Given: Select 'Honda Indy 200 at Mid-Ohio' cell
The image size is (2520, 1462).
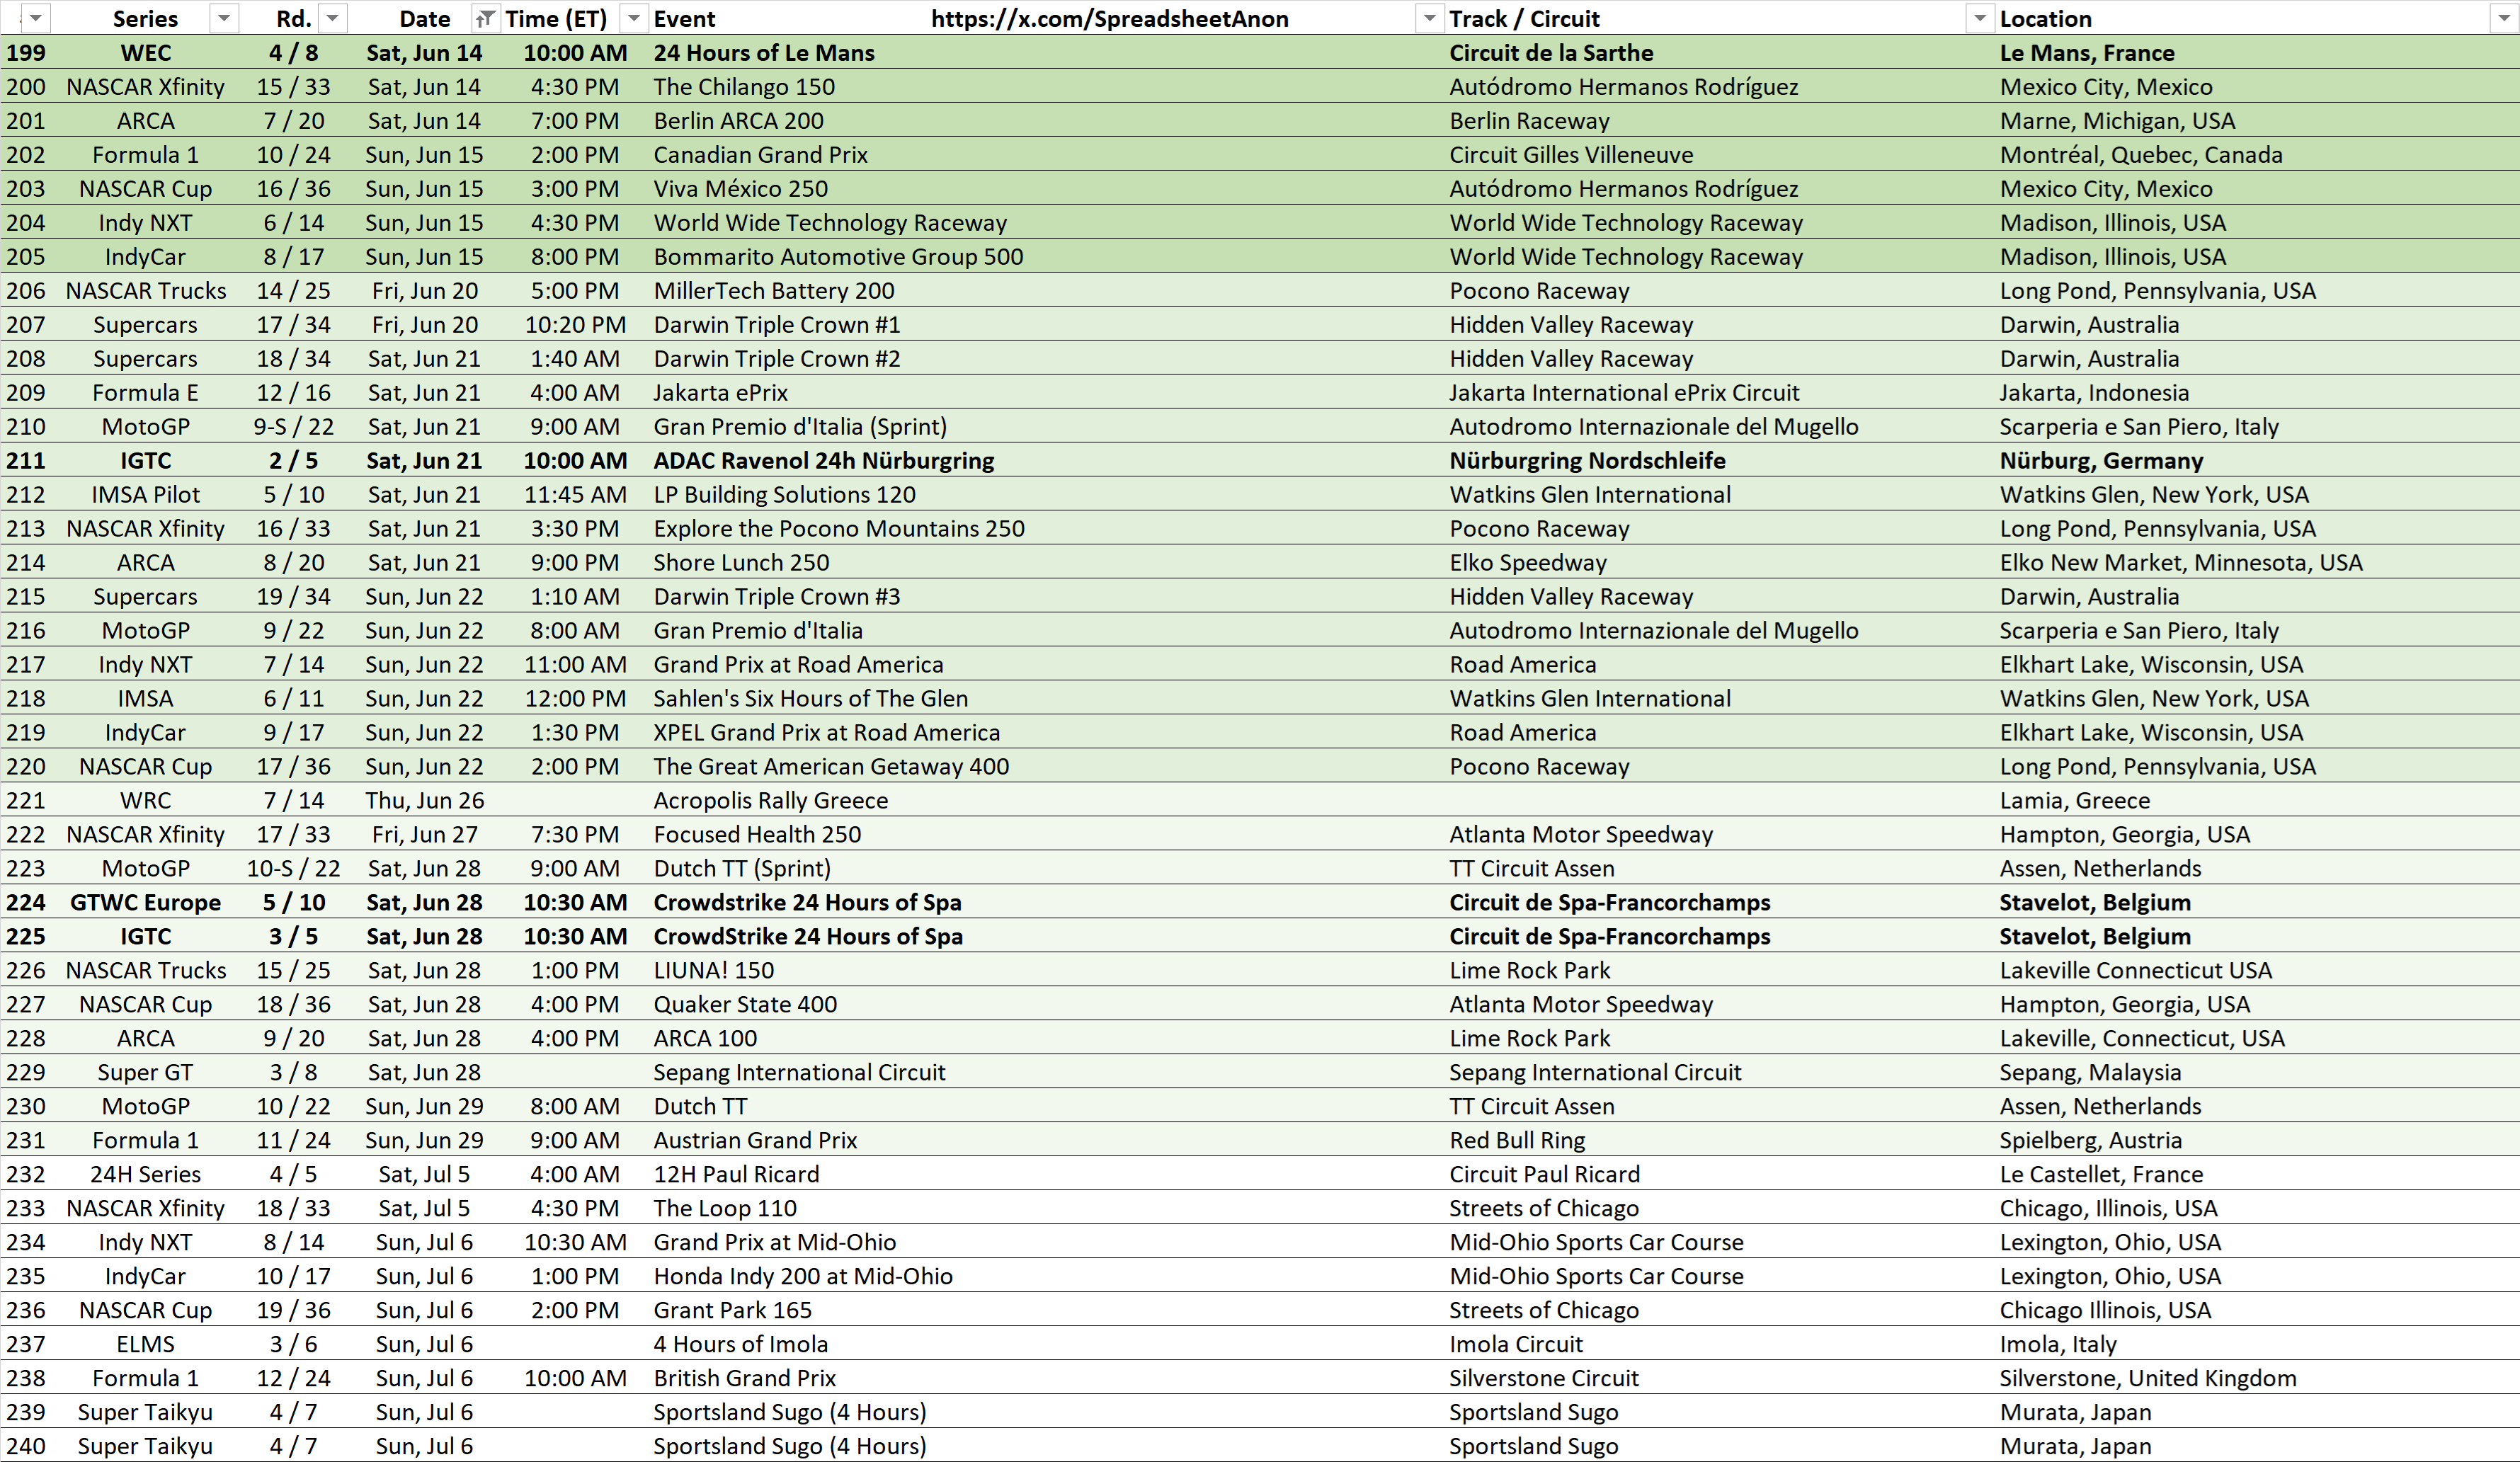Looking at the screenshot, I should pos(803,1277).
